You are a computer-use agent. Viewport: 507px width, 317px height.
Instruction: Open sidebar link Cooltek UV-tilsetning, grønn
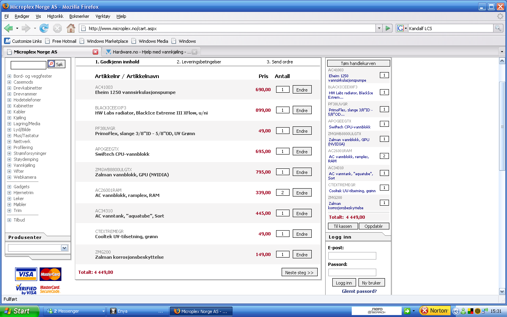point(352,191)
